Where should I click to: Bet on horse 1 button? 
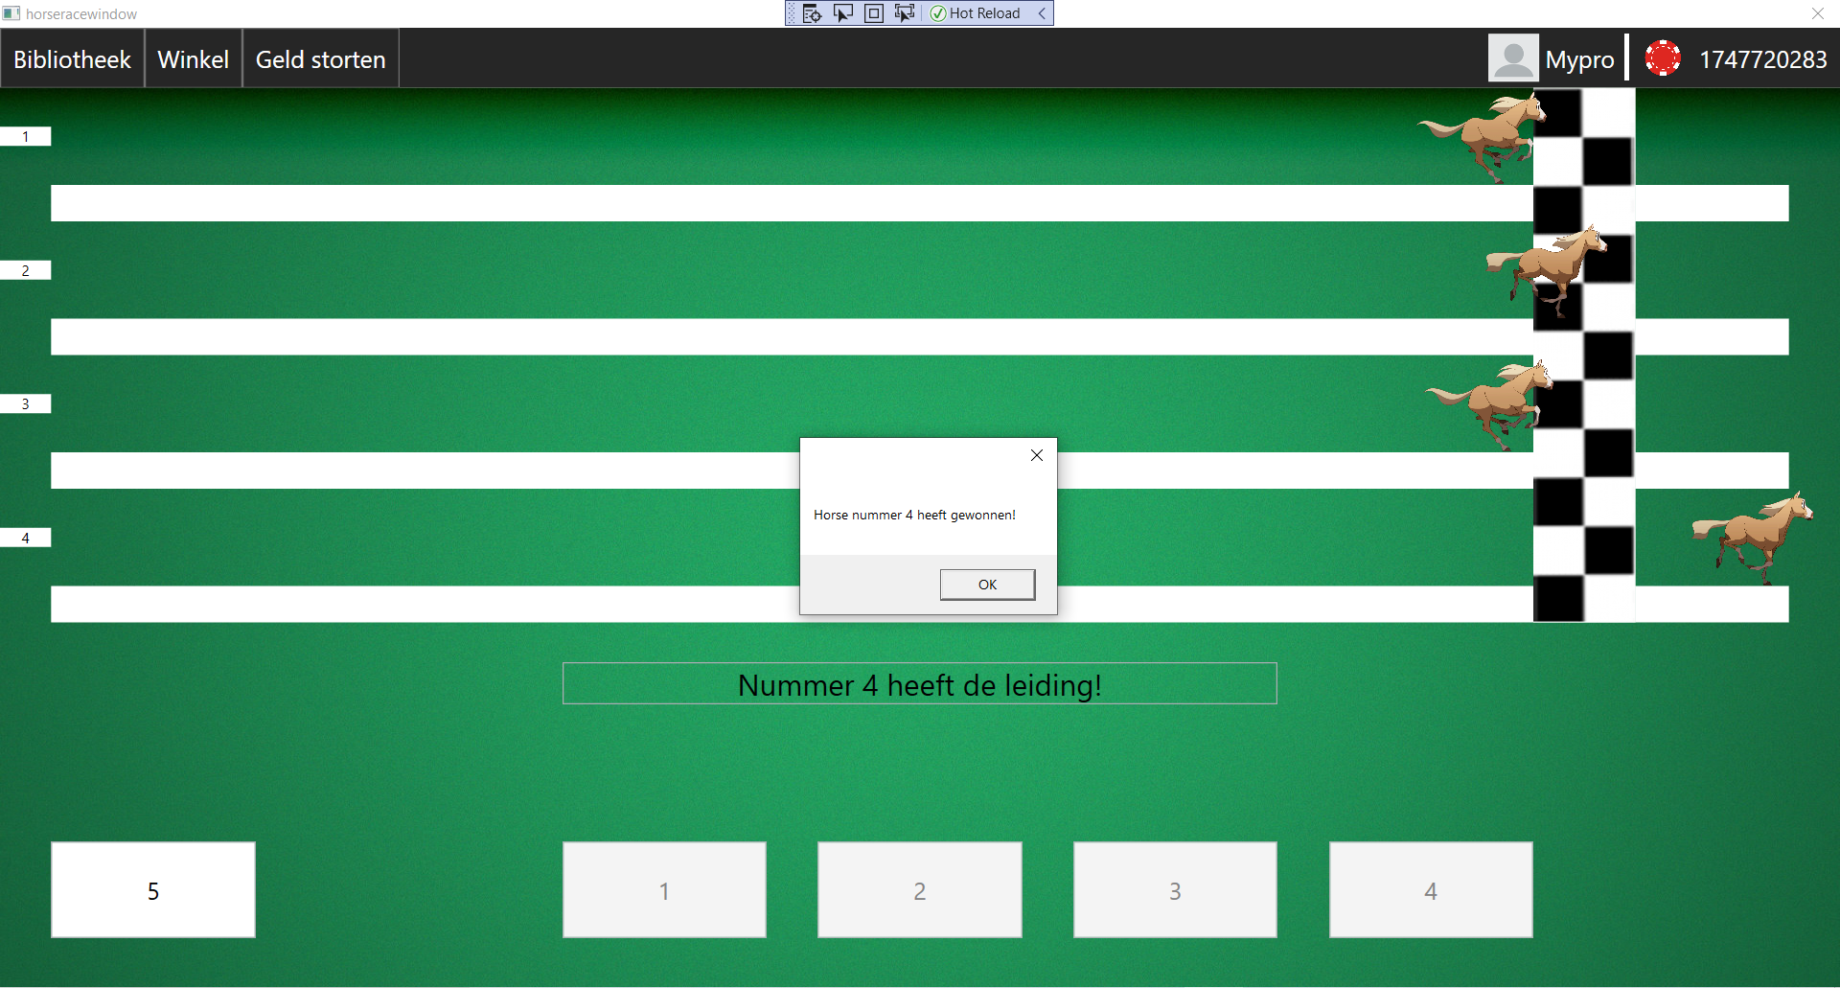point(664,890)
